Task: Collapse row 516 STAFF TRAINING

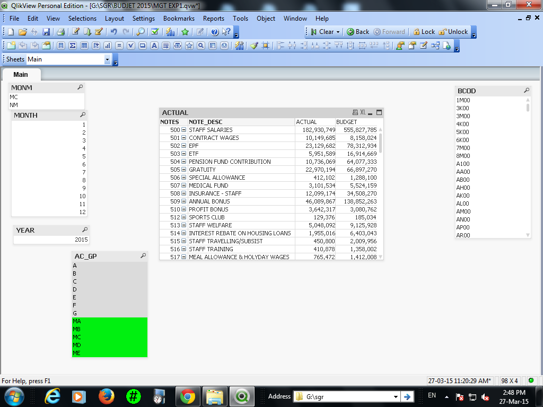Action: pos(184,249)
